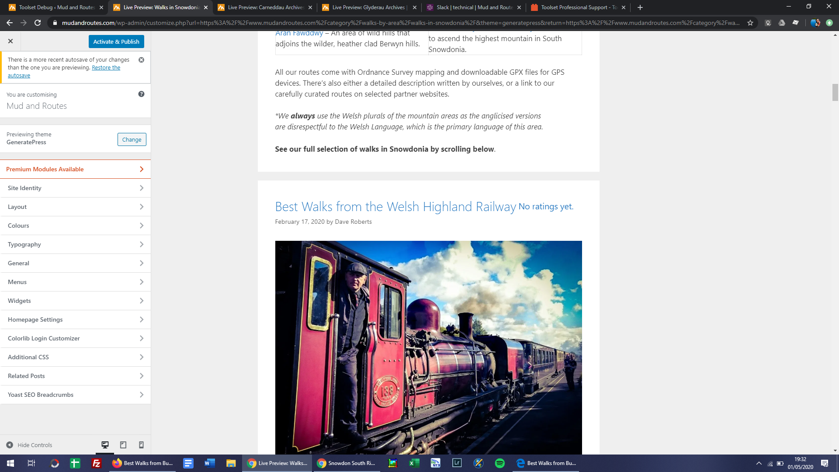This screenshot has width=839, height=472.
Task: Click the Menus customizer menu item
Action: click(76, 282)
